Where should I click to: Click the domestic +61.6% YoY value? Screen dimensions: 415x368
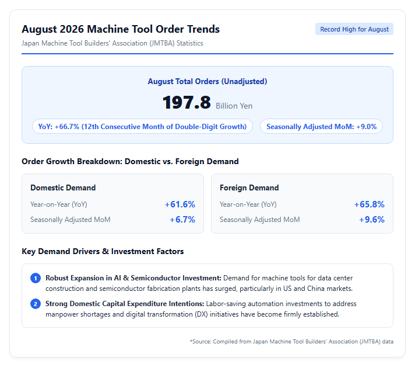[180, 204]
